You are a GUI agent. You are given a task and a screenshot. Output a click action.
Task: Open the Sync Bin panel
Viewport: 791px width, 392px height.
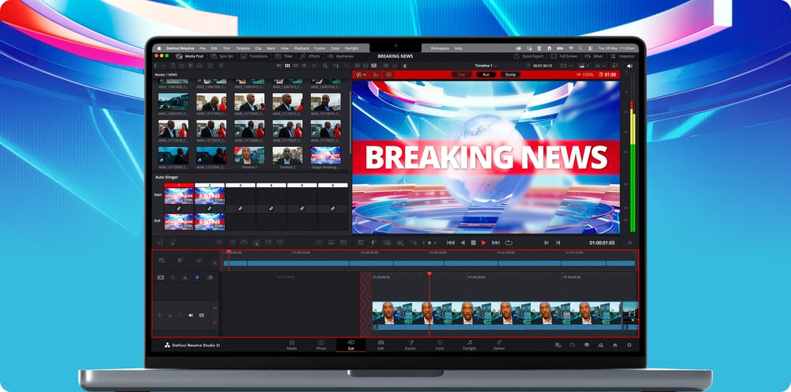222,56
